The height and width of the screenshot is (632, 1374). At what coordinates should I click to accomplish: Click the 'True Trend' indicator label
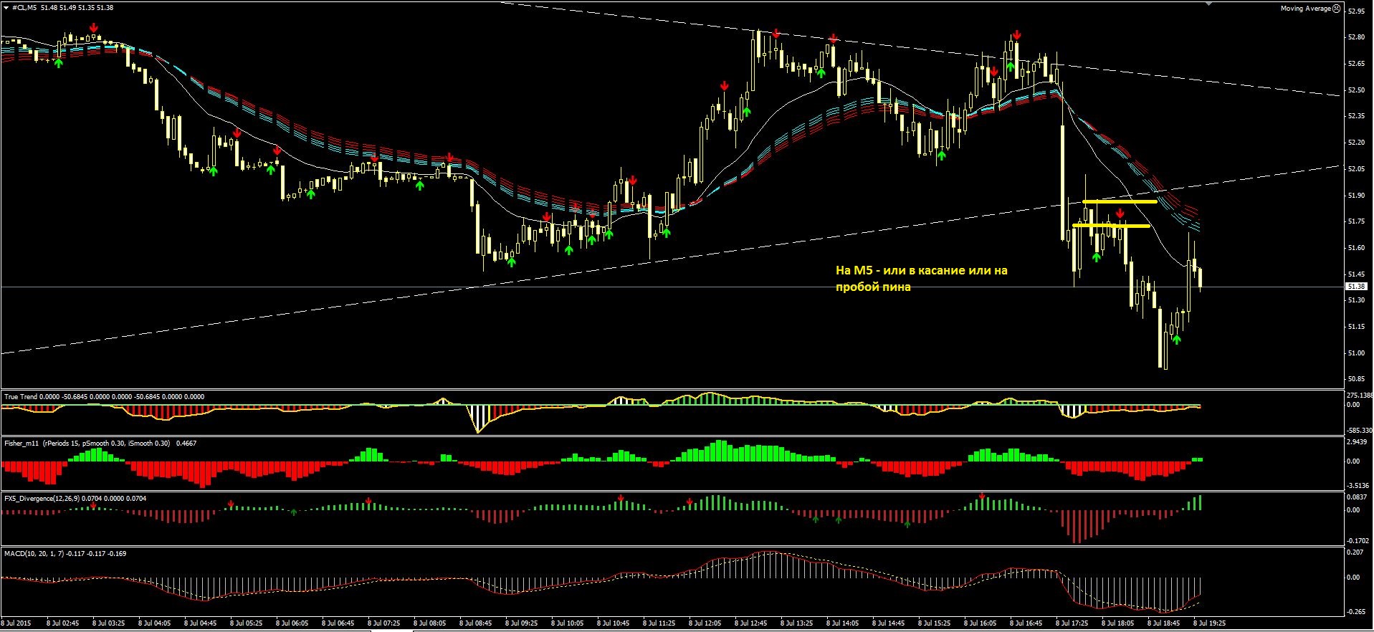point(21,396)
